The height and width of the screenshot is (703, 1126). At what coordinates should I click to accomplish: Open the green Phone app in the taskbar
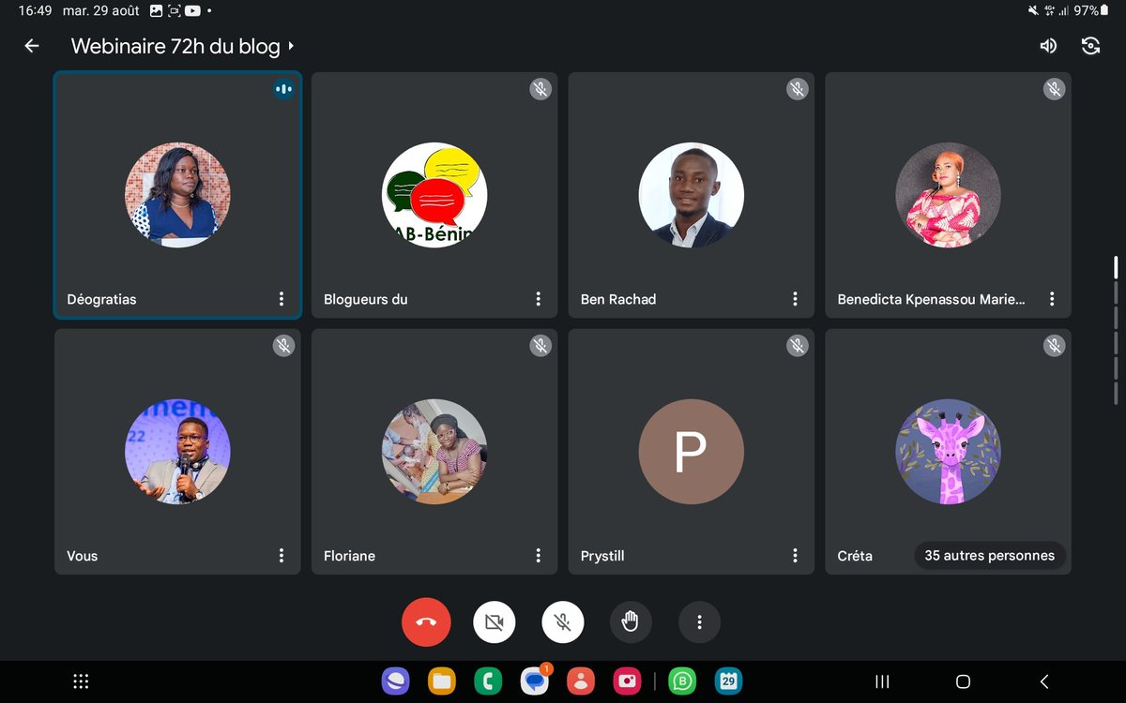488,681
